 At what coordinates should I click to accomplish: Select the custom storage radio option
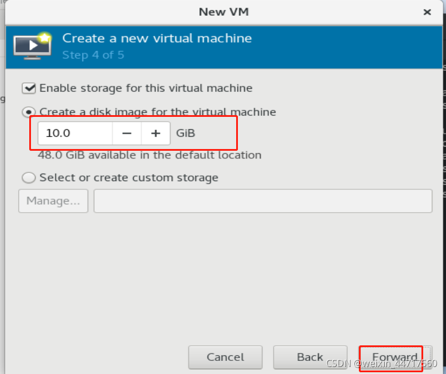[29, 178]
